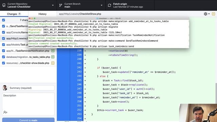Click the diff pane vertical scrollbar
The width and height of the screenshot is (217, 122).
click(216, 93)
